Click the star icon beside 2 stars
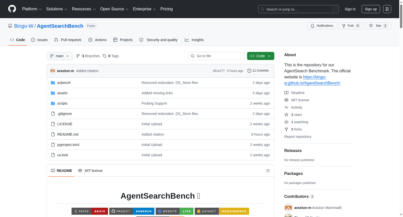The width and height of the screenshot is (403, 217). (x=286, y=115)
